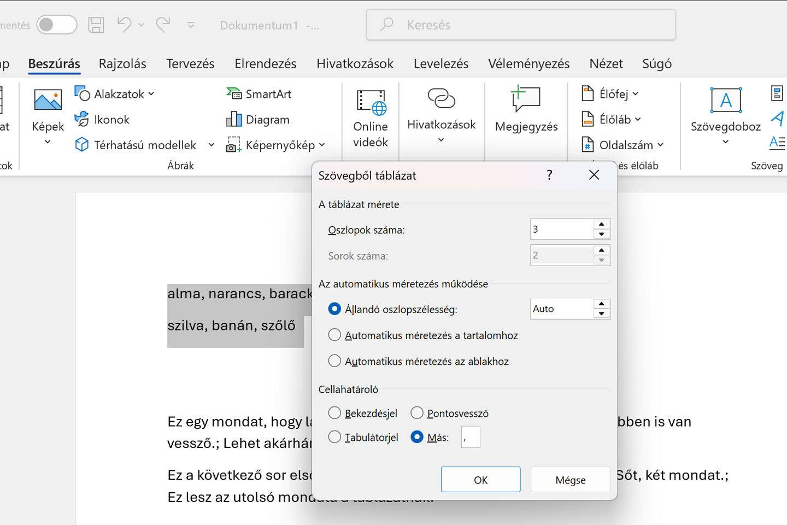Open the Levelezés tab
Image resolution: width=787 pixels, height=525 pixels.
441,64
